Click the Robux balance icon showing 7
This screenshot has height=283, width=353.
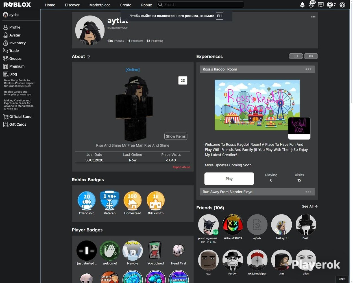coord(331,5)
